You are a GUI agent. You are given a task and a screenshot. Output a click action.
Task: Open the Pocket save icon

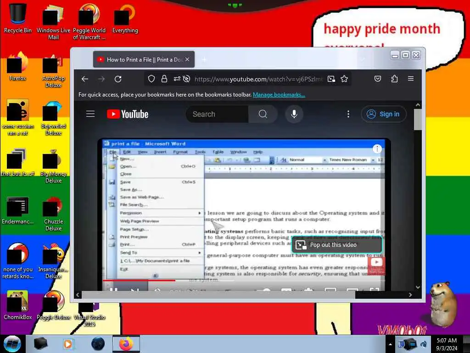click(x=378, y=79)
